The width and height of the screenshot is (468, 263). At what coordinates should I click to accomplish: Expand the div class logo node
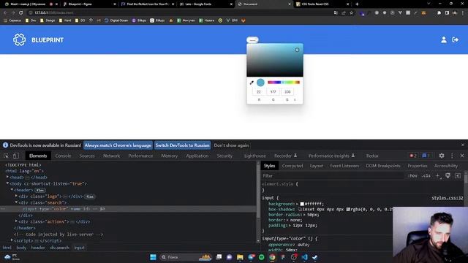16,197
